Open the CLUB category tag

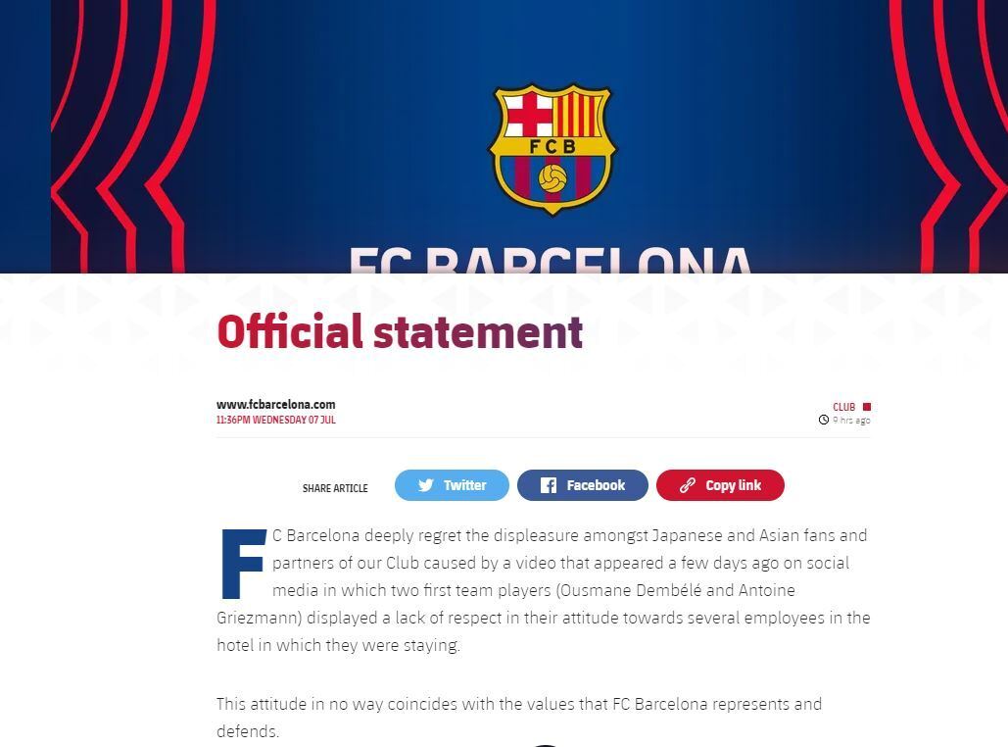point(843,407)
